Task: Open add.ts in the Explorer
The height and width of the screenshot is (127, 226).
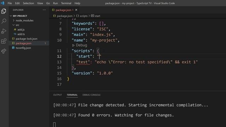Action: pos(21,34)
